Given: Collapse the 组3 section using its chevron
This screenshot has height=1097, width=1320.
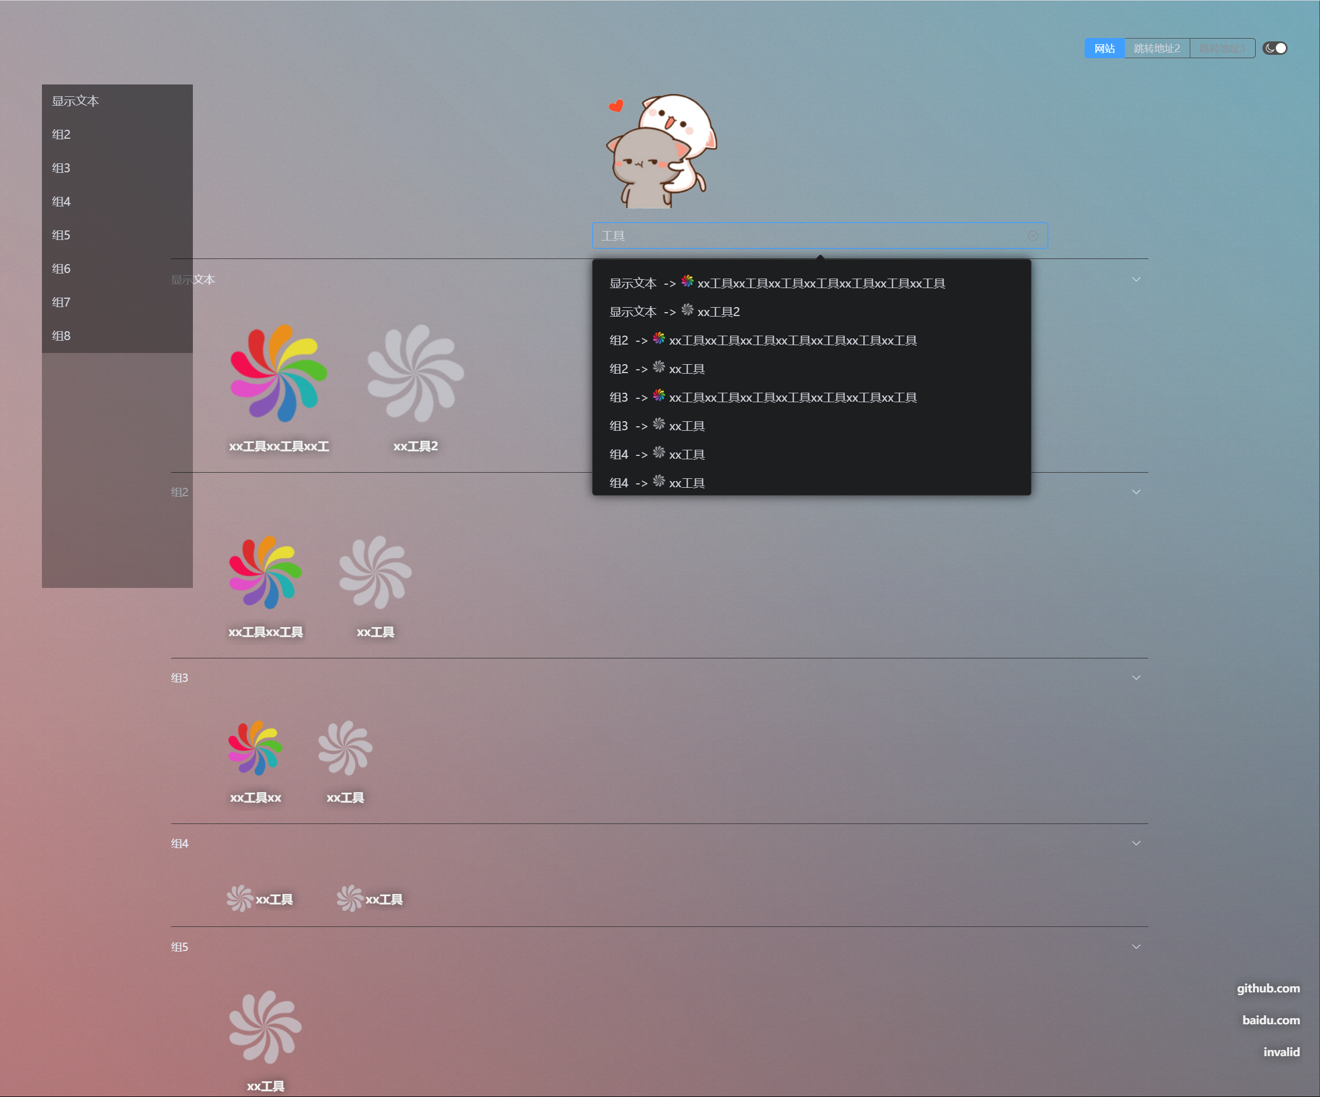Looking at the screenshot, I should (1136, 677).
